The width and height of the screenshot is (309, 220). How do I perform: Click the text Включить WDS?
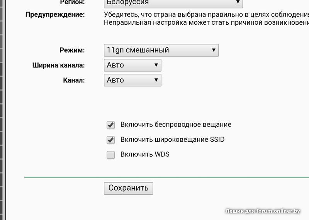[x=145, y=154]
